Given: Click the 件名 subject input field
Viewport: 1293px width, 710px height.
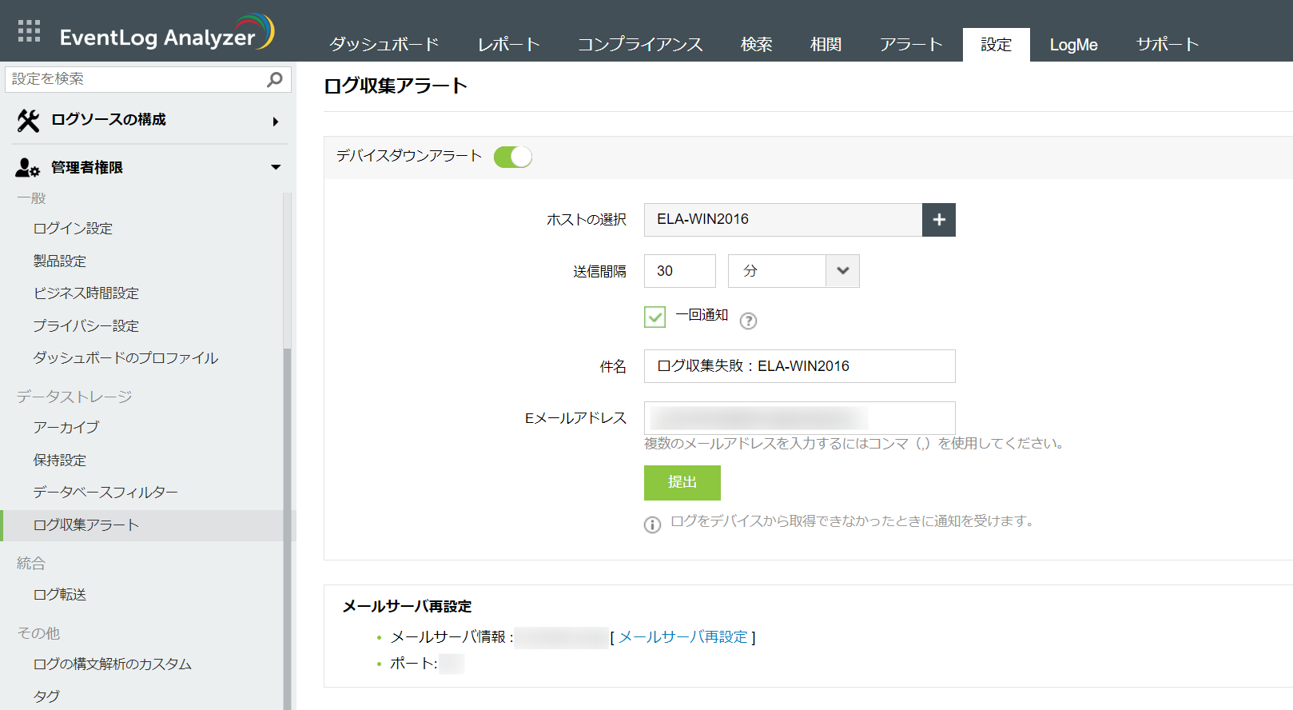Looking at the screenshot, I should pos(799,366).
